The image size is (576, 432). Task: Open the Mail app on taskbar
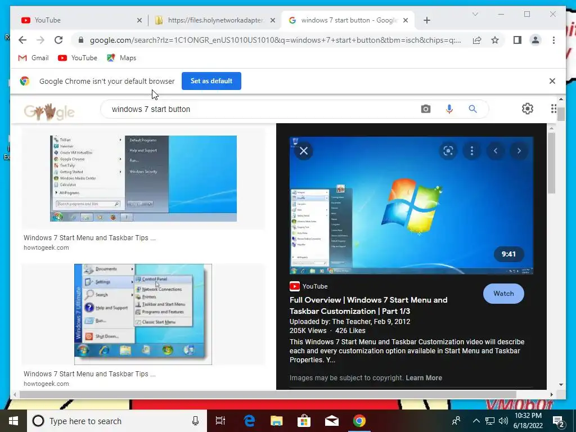click(331, 421)
